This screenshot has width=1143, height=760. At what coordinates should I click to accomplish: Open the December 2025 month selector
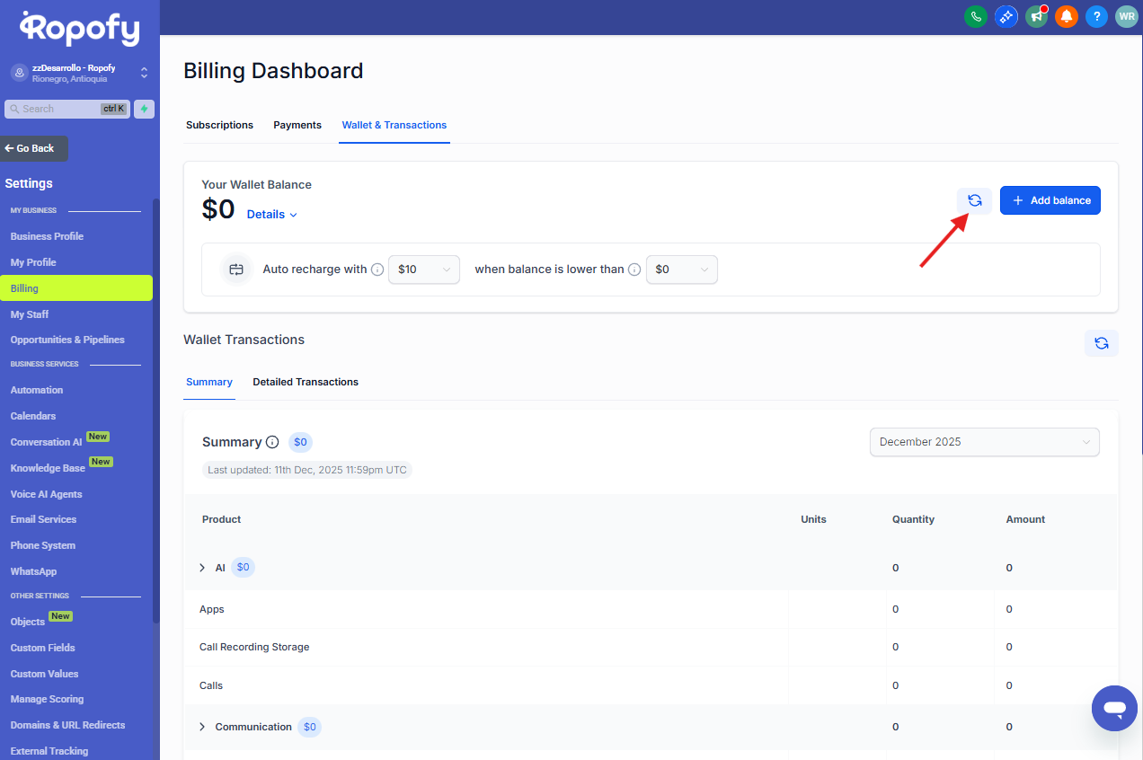tap(984, 442)
